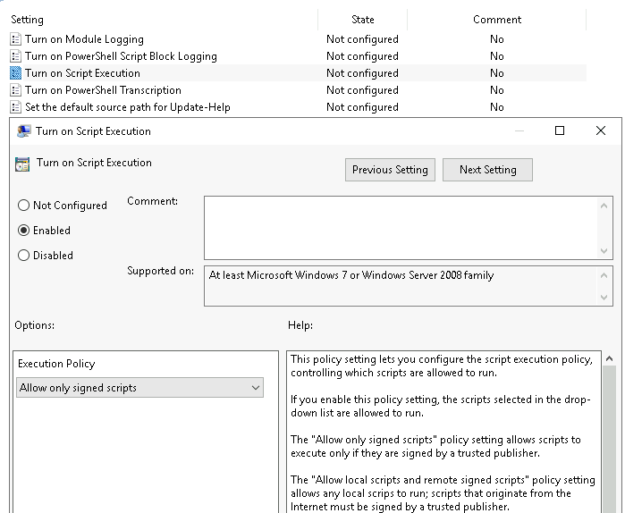The width and height of the screenshot is (625, 513).
Task: Select Turn on PowerShell Transcription row
Action: (x=103, y=90)
